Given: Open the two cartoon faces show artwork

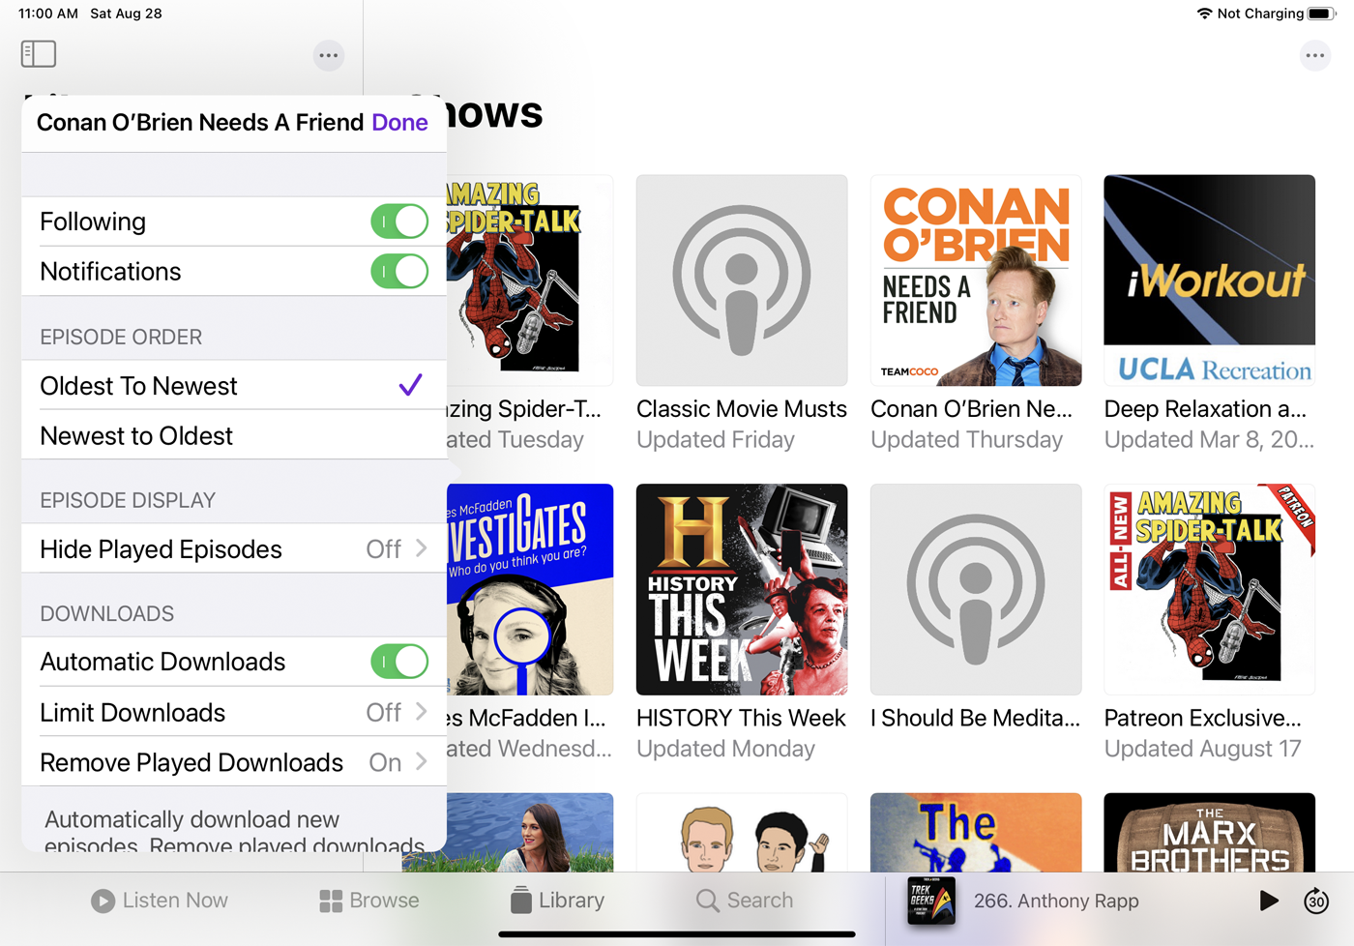Looking at the screenshot, I should tap(742, 833).
